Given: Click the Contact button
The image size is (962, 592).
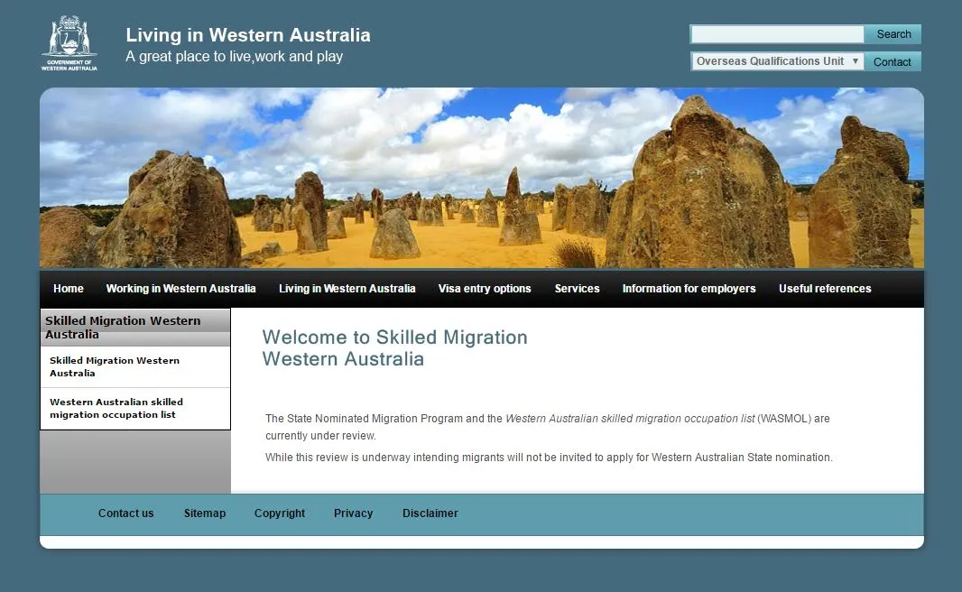Looking at the screenshot, I should (x=892, y=62).
